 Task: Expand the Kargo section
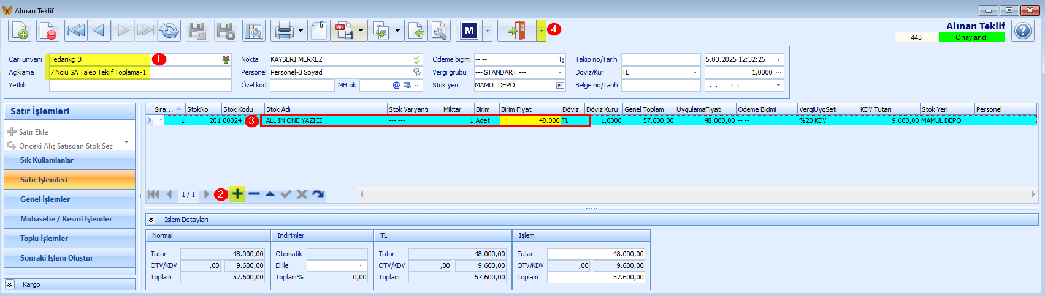pyautogui.click(x=10, y=284)
